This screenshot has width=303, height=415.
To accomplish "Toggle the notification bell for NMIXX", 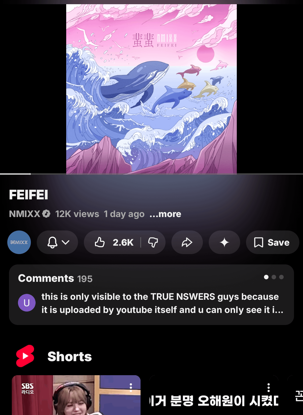I will [52, 242].
